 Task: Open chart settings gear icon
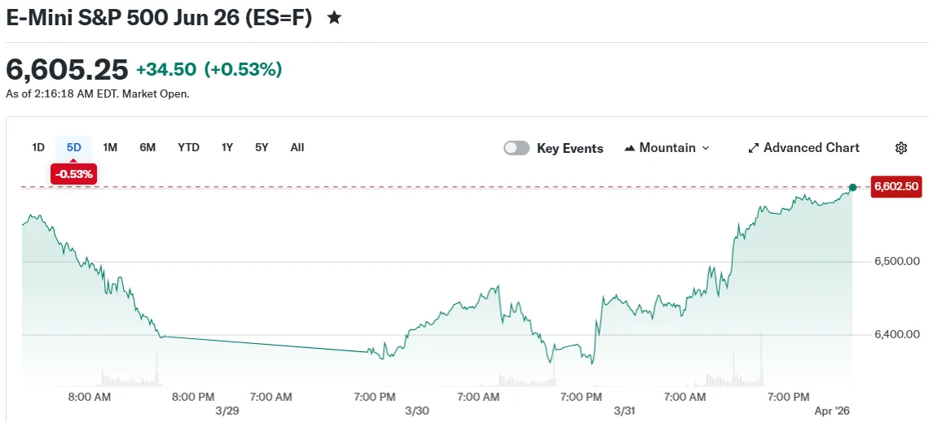point(901,148)
